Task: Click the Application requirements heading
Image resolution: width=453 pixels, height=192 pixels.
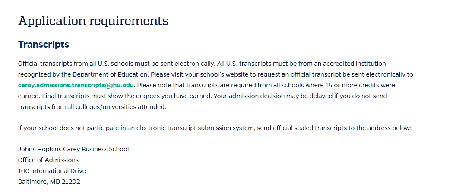Action: tap(93, 21)
